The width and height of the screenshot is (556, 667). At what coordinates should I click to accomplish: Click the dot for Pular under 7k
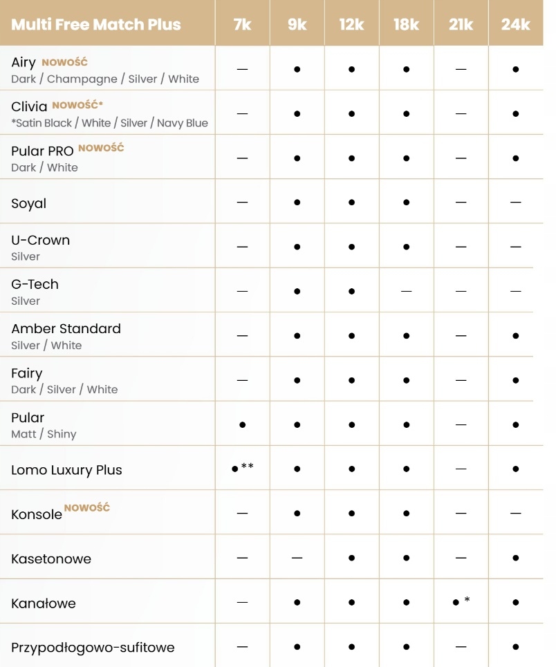242,424
